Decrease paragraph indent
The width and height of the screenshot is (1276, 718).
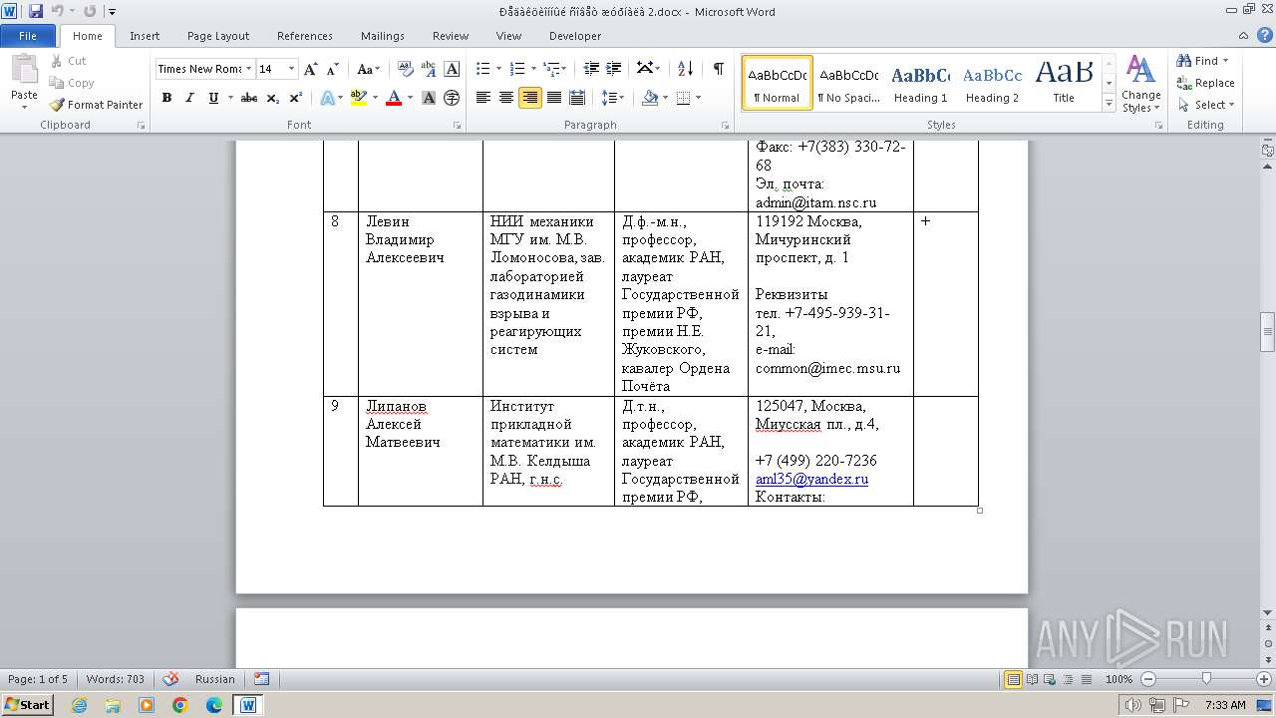pos(591,69)
